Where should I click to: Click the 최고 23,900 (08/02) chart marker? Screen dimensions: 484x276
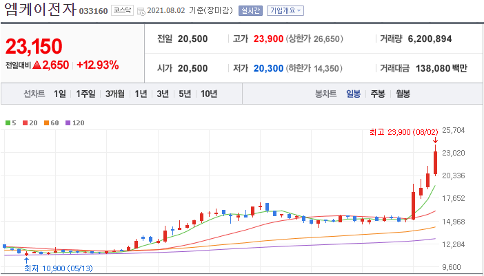(404, 132)
